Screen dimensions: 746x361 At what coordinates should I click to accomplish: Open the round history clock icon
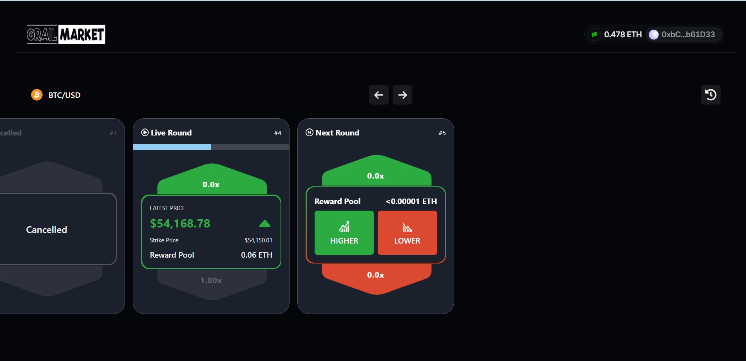tap(710, 95)
